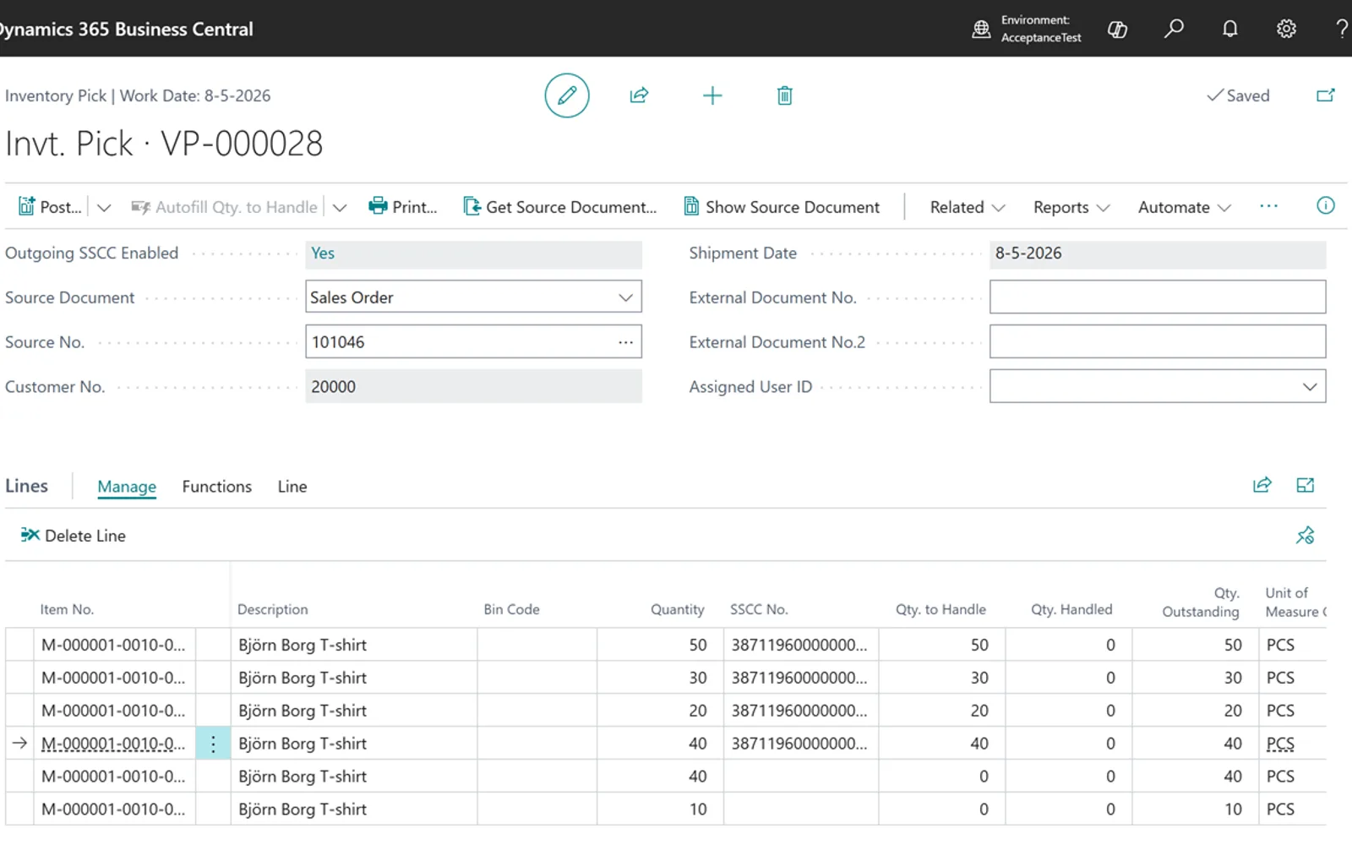This screenshot has width=1352, height=845.
Task: Click Delete Line
Action: (x=74, y=536)
